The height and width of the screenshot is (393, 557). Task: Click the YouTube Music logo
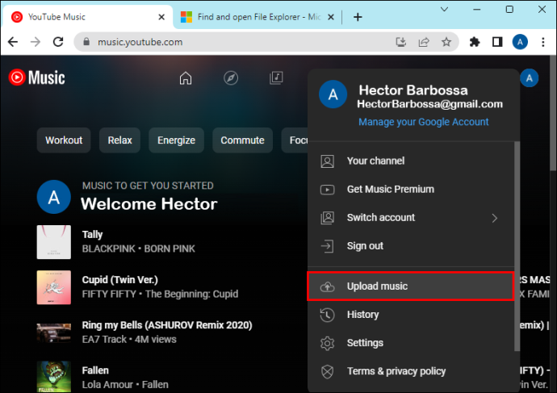[37, 77]
